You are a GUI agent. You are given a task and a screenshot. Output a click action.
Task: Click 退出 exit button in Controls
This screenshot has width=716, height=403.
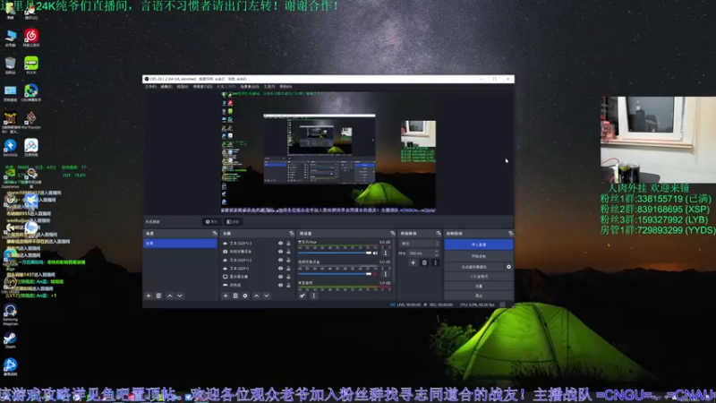479,296
